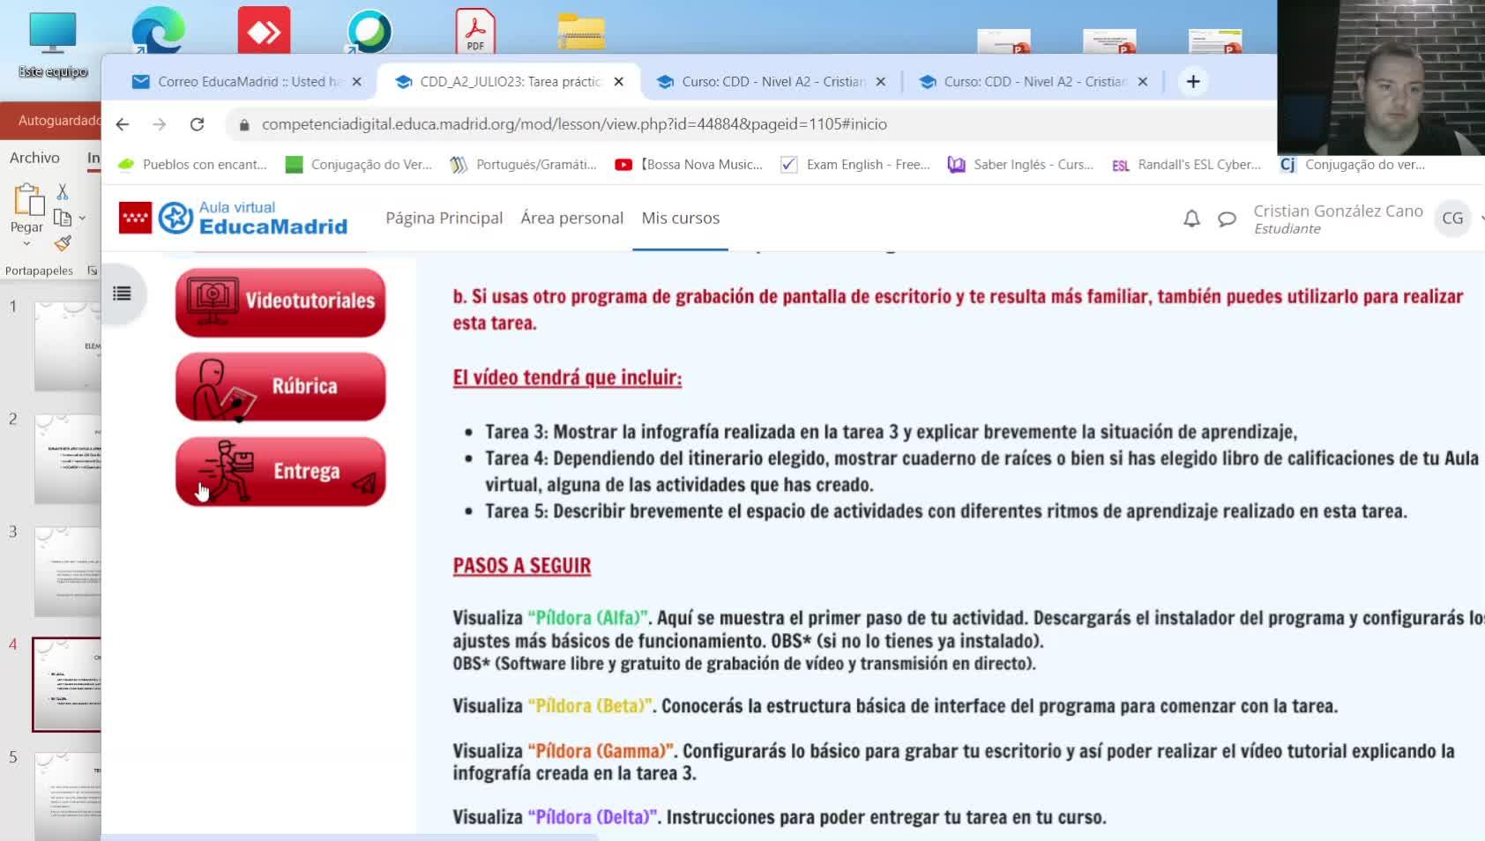
Task: Click the browser back arrow
Action: click(123, 124)
